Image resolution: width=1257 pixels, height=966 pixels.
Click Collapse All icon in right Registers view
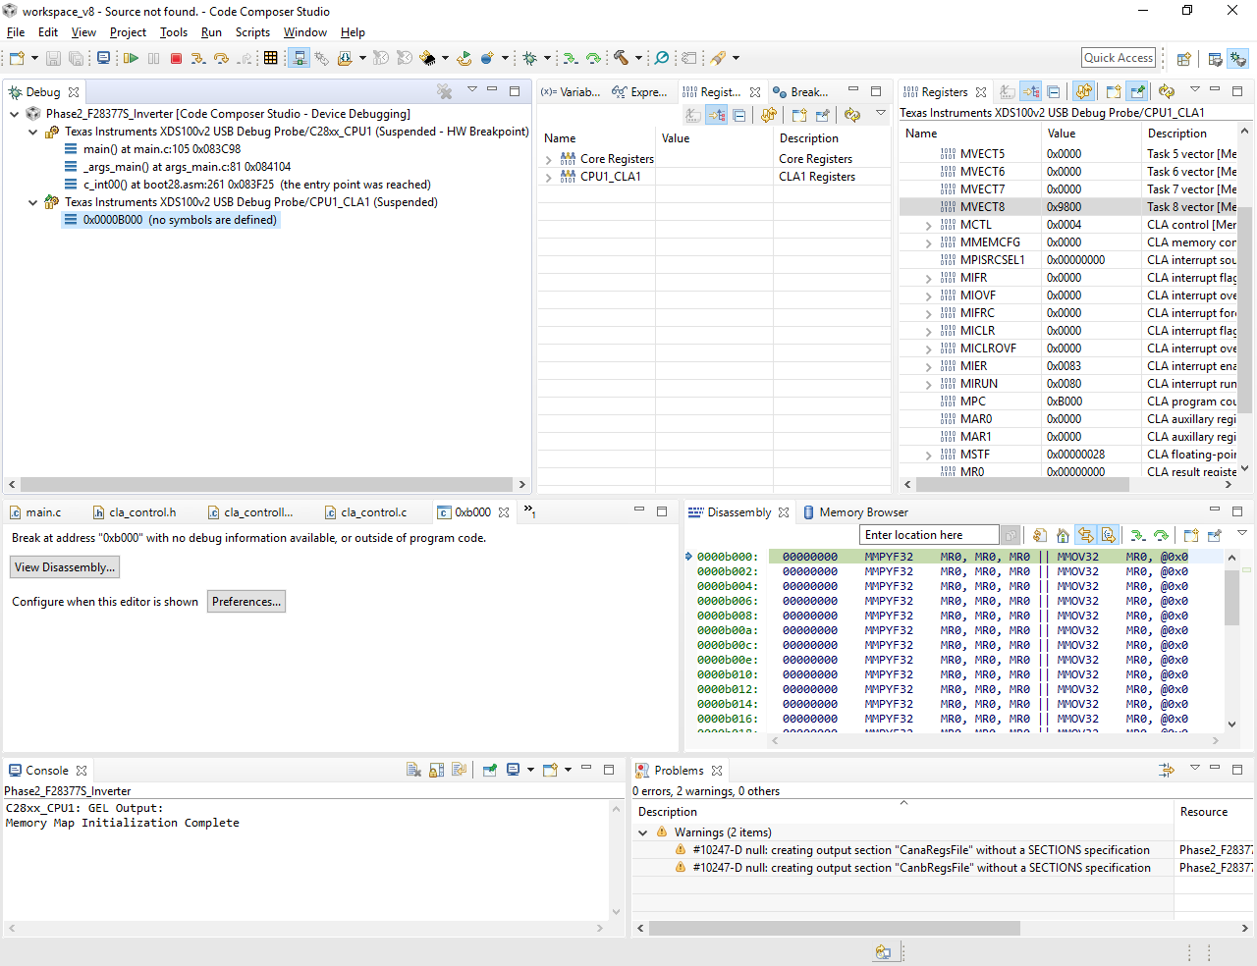click(1054, 92)
